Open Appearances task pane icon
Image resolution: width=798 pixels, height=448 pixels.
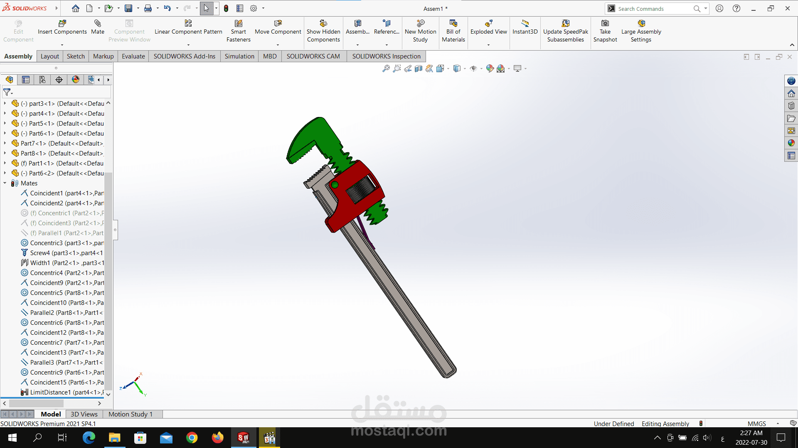click(x=791, y=143)
